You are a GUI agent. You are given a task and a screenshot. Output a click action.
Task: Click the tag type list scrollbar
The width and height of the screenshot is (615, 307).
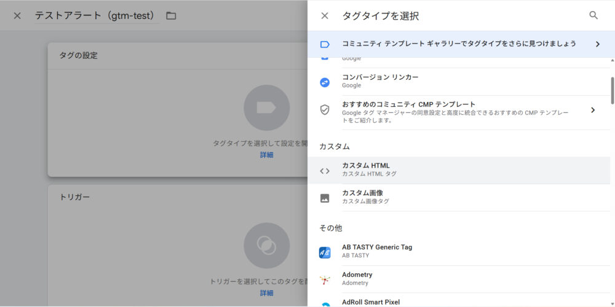point(611,90)
